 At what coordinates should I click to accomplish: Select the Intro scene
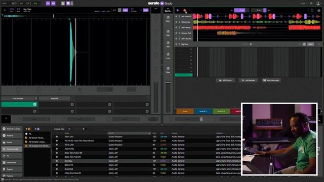[x=185, y=111]
